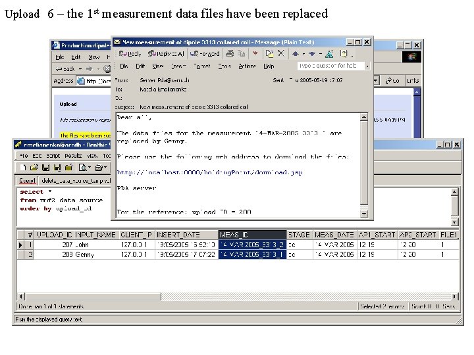Click the copy-to-folder icon beside Delete

pos(269,54)
